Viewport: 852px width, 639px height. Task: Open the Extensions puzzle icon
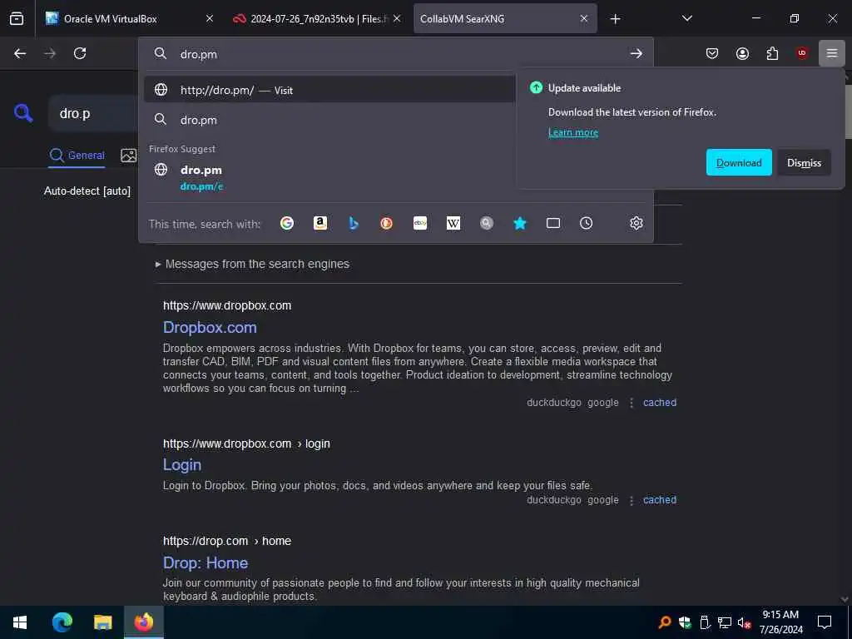pos(772,53)
